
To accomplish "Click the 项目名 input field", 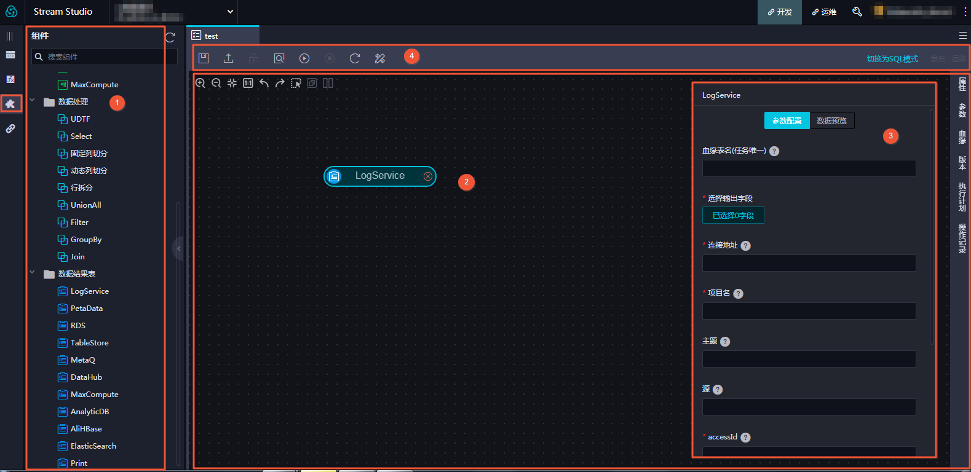I will tap(809, 311).
